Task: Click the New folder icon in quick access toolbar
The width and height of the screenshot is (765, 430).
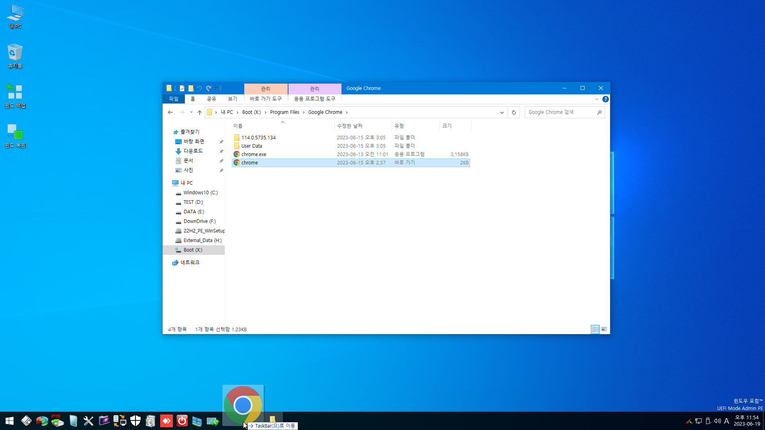Action: [191, 88]
